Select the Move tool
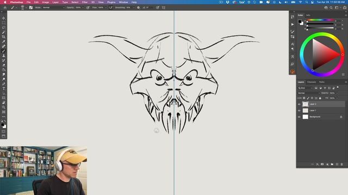The width and height of the screenshot is (348, 195). coord(4,18)
